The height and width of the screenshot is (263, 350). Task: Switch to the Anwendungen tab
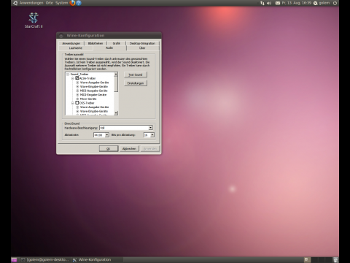71,43
